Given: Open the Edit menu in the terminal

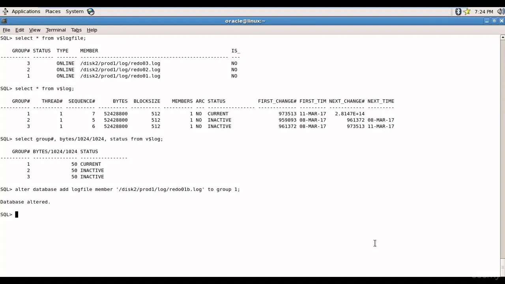Looking at the screenshot, I should tap(20, 30).
